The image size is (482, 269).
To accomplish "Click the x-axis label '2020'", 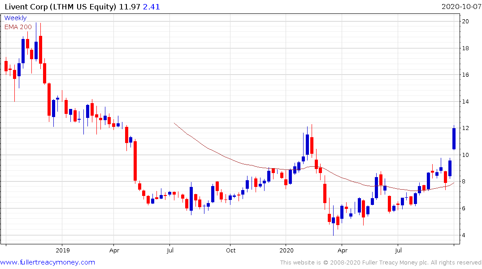I will pos(287,251).
